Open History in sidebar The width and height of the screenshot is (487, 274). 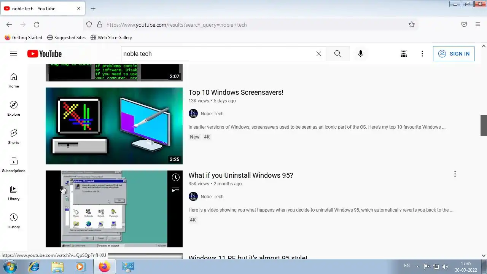point(14,221)
